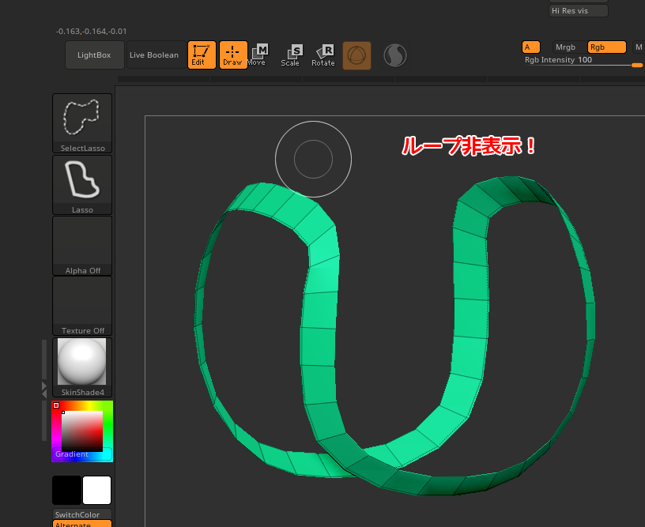The image size is (645, 527).
Task: Enable the Sculptris Pro icon
Action: tap(395, 55)
